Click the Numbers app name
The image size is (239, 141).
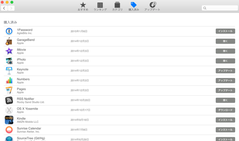pos(23,79)
